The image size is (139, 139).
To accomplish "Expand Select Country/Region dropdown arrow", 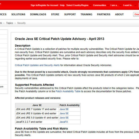I will point(90,6).
